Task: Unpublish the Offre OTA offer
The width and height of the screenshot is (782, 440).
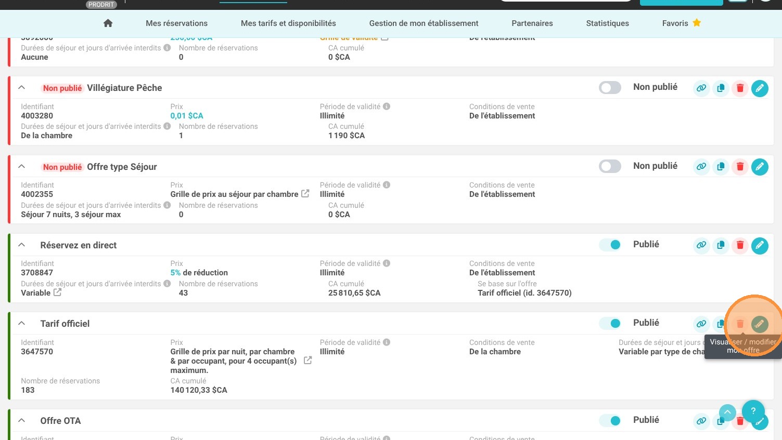Action: 610,421
